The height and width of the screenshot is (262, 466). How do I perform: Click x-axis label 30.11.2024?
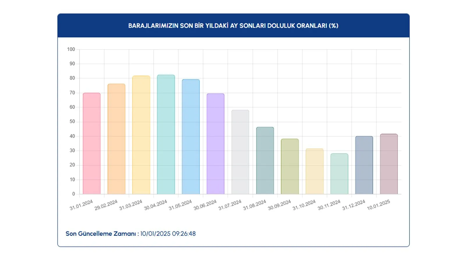point(329,205)
